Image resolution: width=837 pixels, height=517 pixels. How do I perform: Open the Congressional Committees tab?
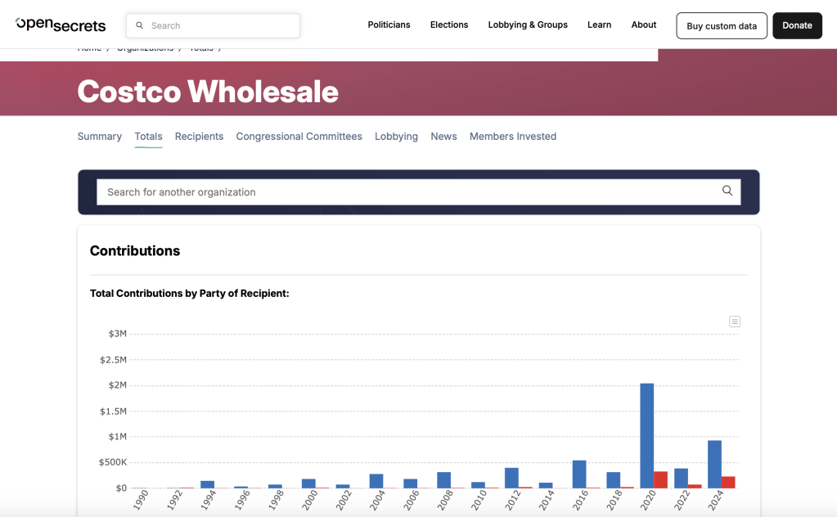point(299,137)
